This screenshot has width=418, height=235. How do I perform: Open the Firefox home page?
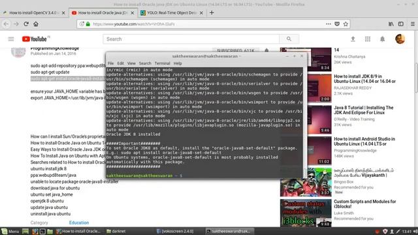[x=36, y=24]
